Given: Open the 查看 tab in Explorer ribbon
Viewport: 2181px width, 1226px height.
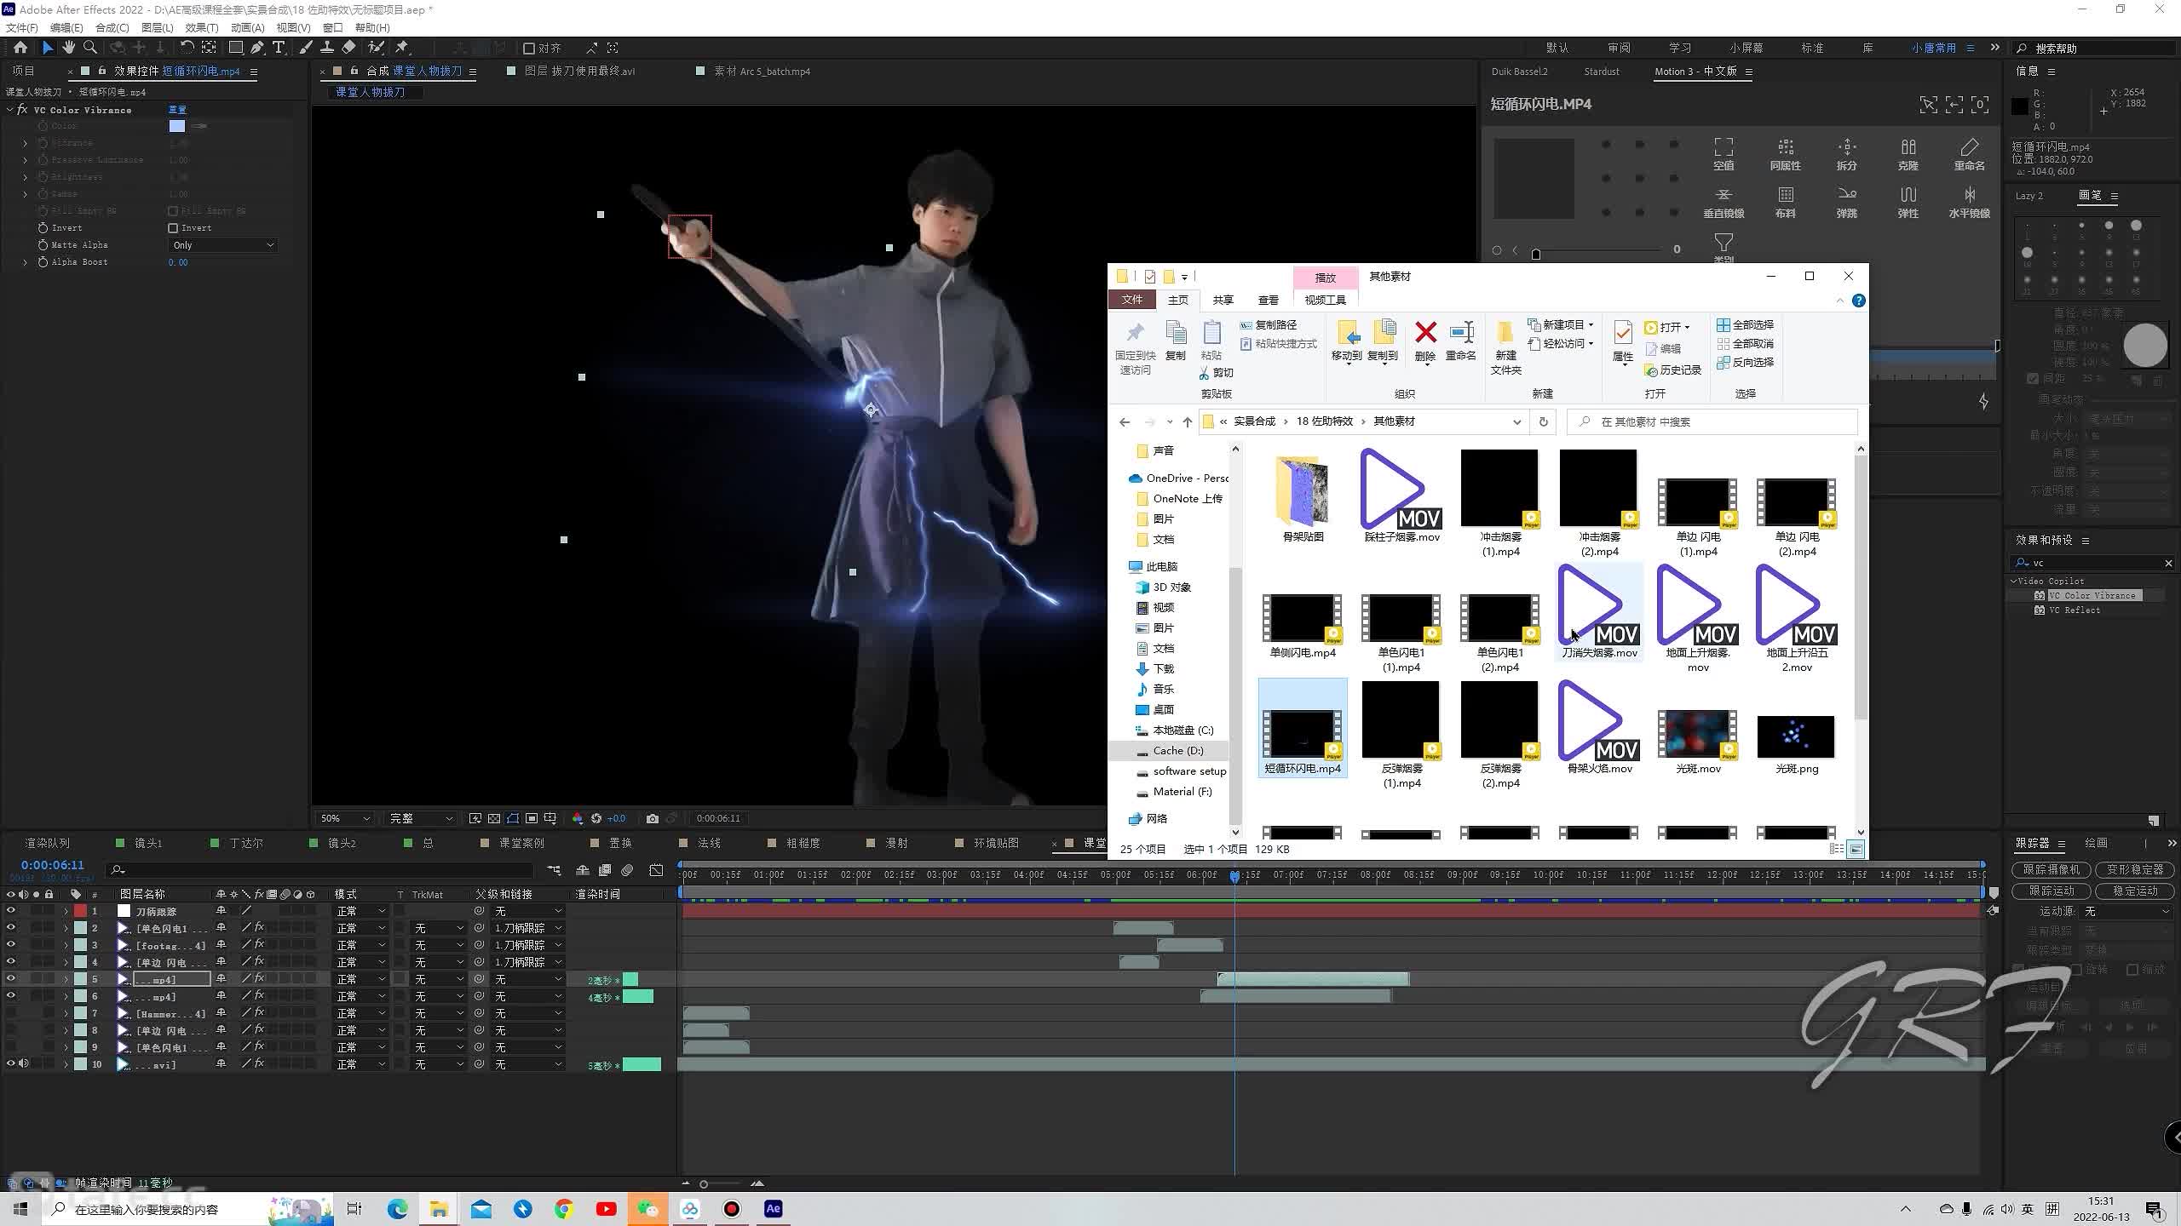Looking at the screenshot, I should click(x=1268, y=300).
